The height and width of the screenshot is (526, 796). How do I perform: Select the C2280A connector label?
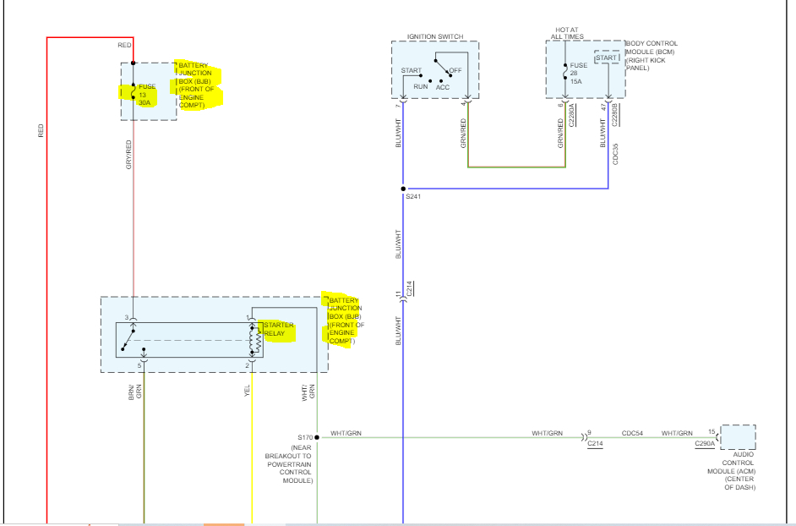[x=571, y=115]
